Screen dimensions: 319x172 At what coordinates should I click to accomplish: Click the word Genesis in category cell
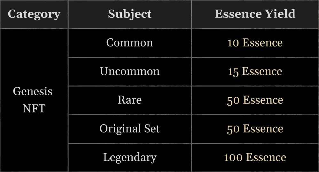(33, 91)
